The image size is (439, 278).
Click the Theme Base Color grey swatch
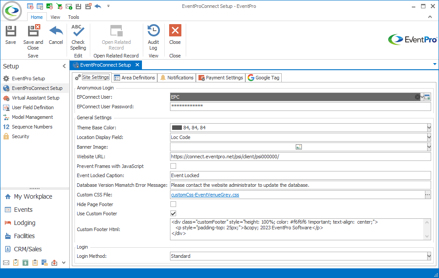(x=177, y=128)
